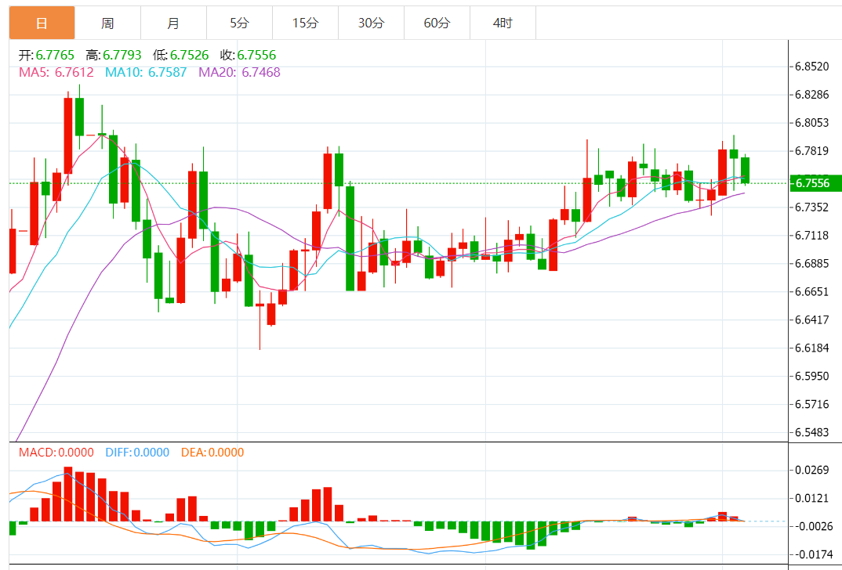Click the 收:6.7556 close price text
The height and width of the screenshot is (570, 842).
click(248, 56)
